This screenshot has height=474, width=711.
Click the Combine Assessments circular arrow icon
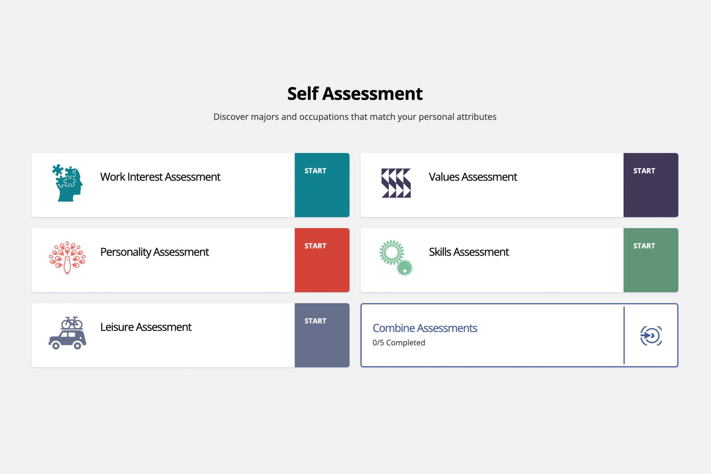tap(651, 335)
